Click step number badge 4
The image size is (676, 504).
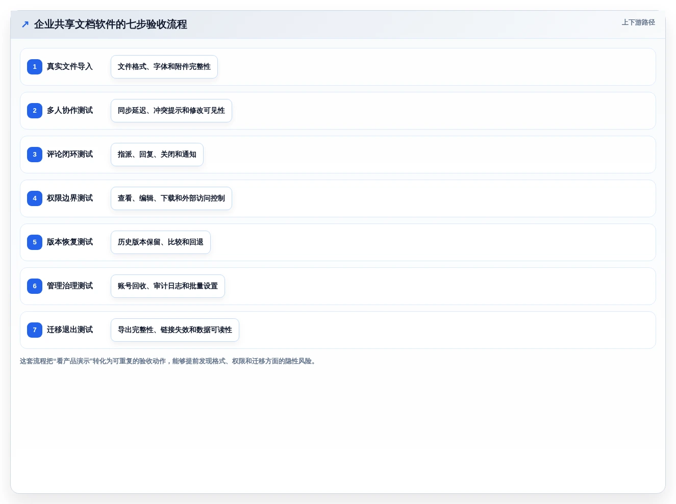click(35, 198)
